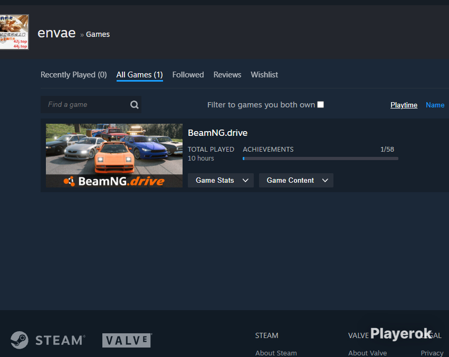Viewport: 449px width, 357px height.
Task: Click the Steam logo in footer
Action: click(48, 340)
